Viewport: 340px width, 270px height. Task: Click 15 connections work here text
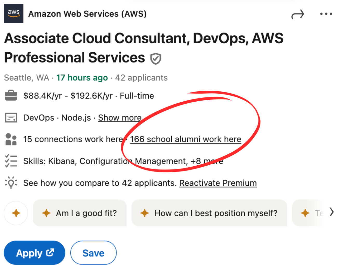pos(73,139)
